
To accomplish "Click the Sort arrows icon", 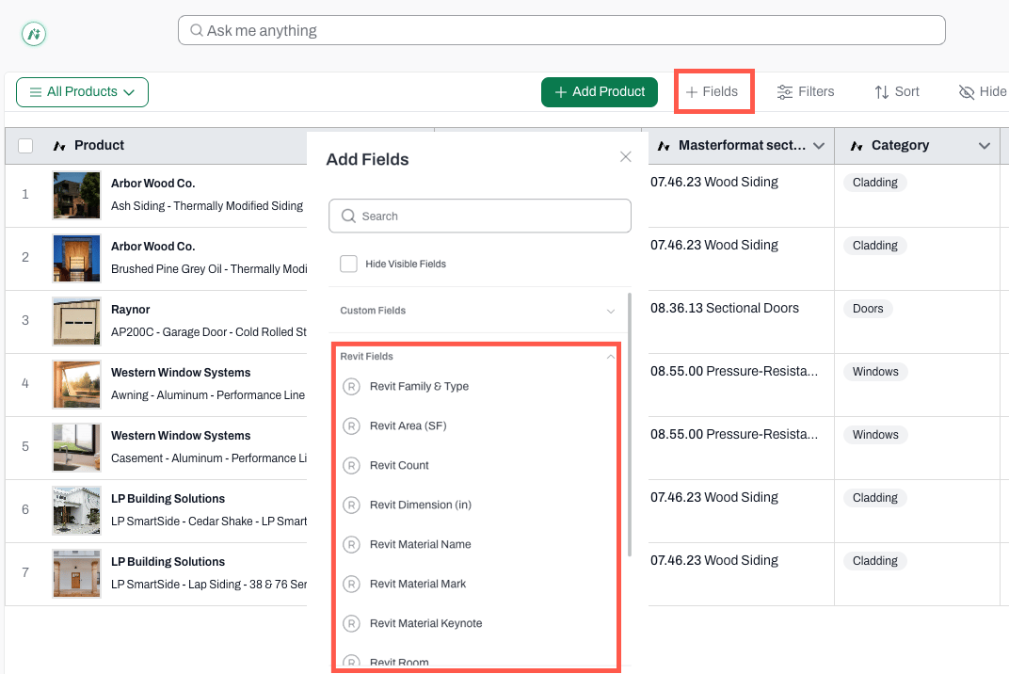I will (x=882, y=92).
